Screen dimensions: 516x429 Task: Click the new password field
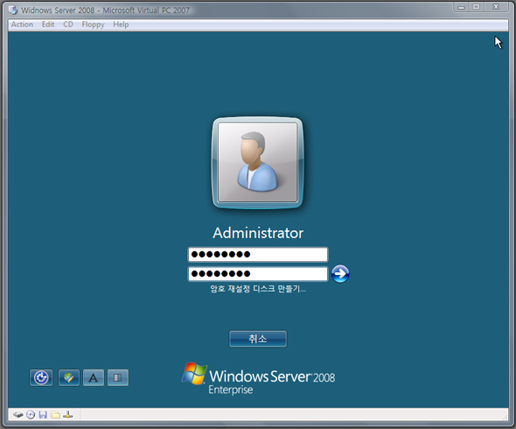258,255
